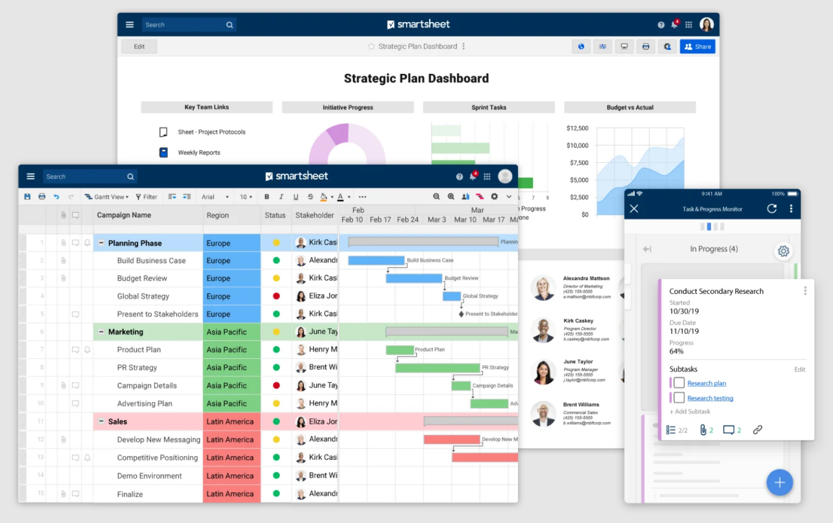Zoom out the Gantt chart timeline
Screen dimensions: 833x523
click(436, 197)
